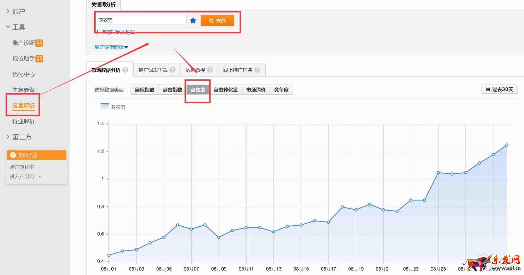524x275 pixels.
Task: Click the 展开快捷面板 link
Action: (111, 47)
